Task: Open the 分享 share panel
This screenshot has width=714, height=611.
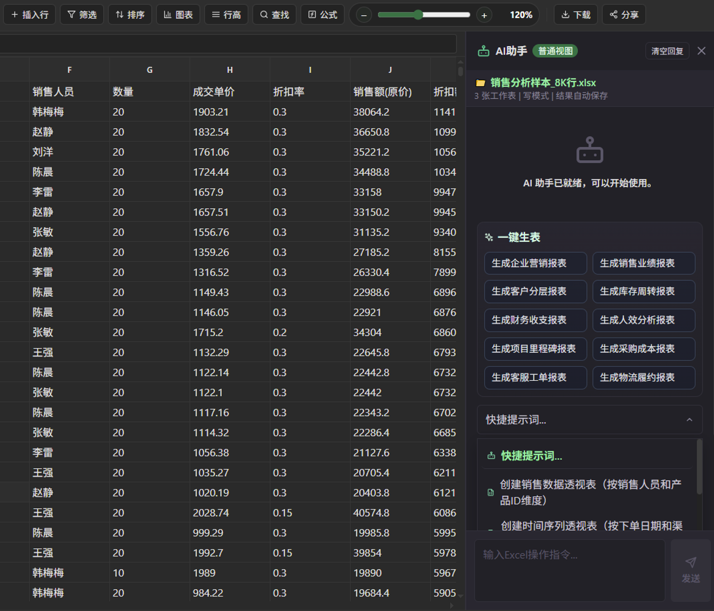Action: coord(623,14)
